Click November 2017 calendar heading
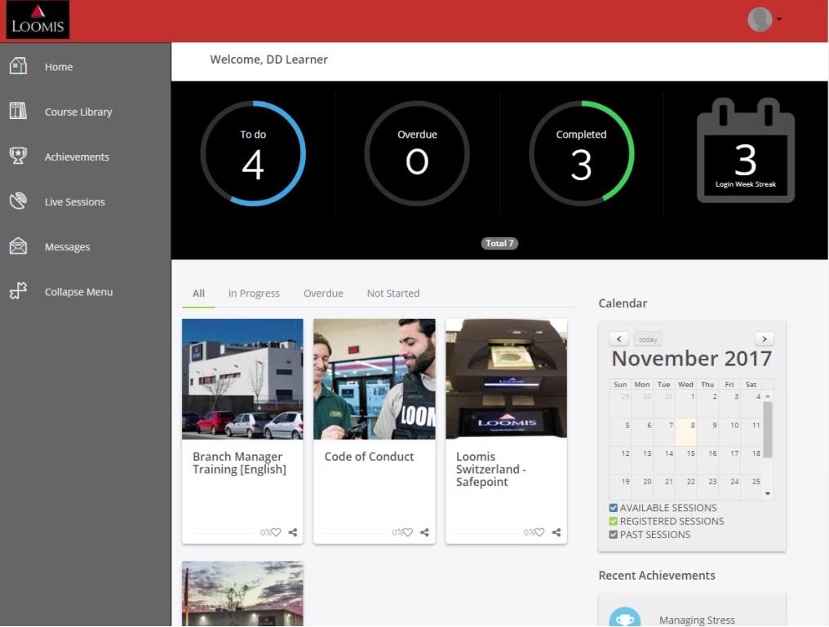The image size is (829, 627). point(692,359)
